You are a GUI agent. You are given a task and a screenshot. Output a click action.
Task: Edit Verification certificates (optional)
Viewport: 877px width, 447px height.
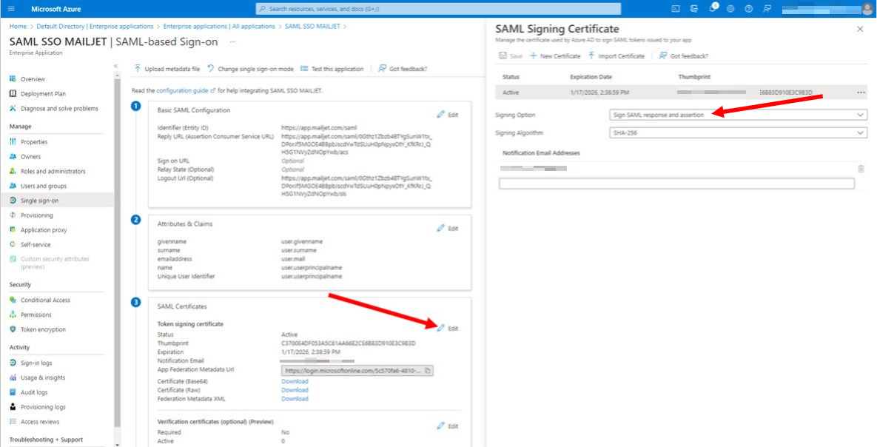tap(448, 426)
